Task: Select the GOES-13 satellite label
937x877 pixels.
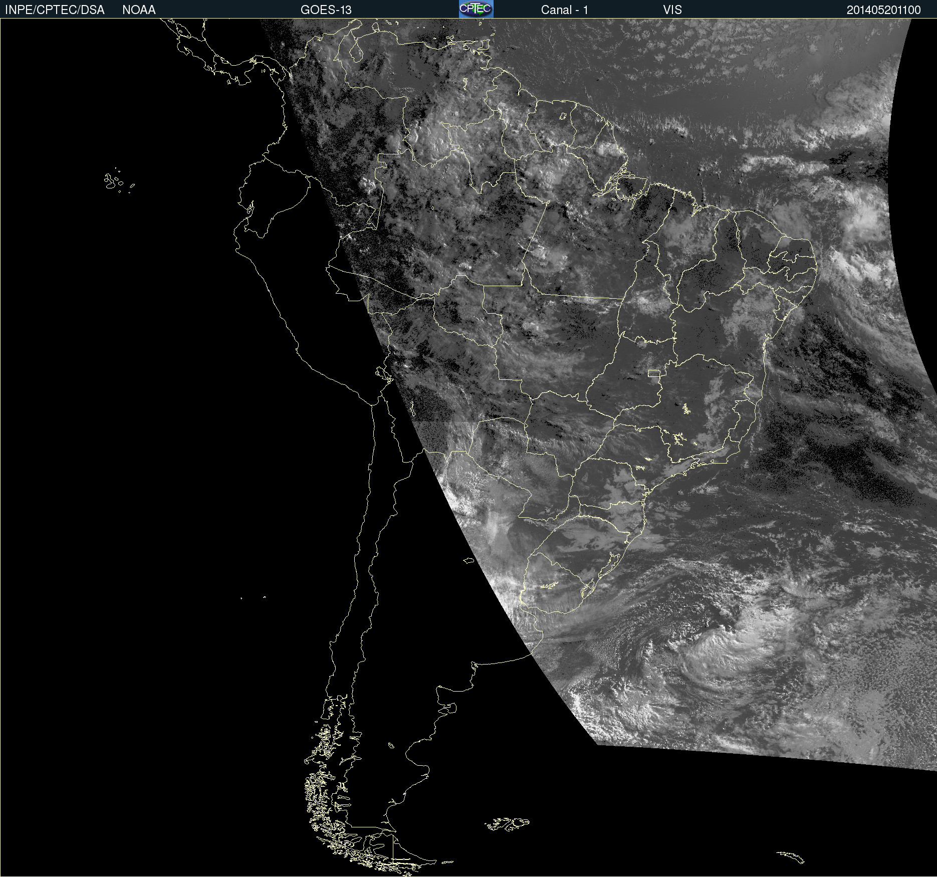Action: click(x=326, y=10)
